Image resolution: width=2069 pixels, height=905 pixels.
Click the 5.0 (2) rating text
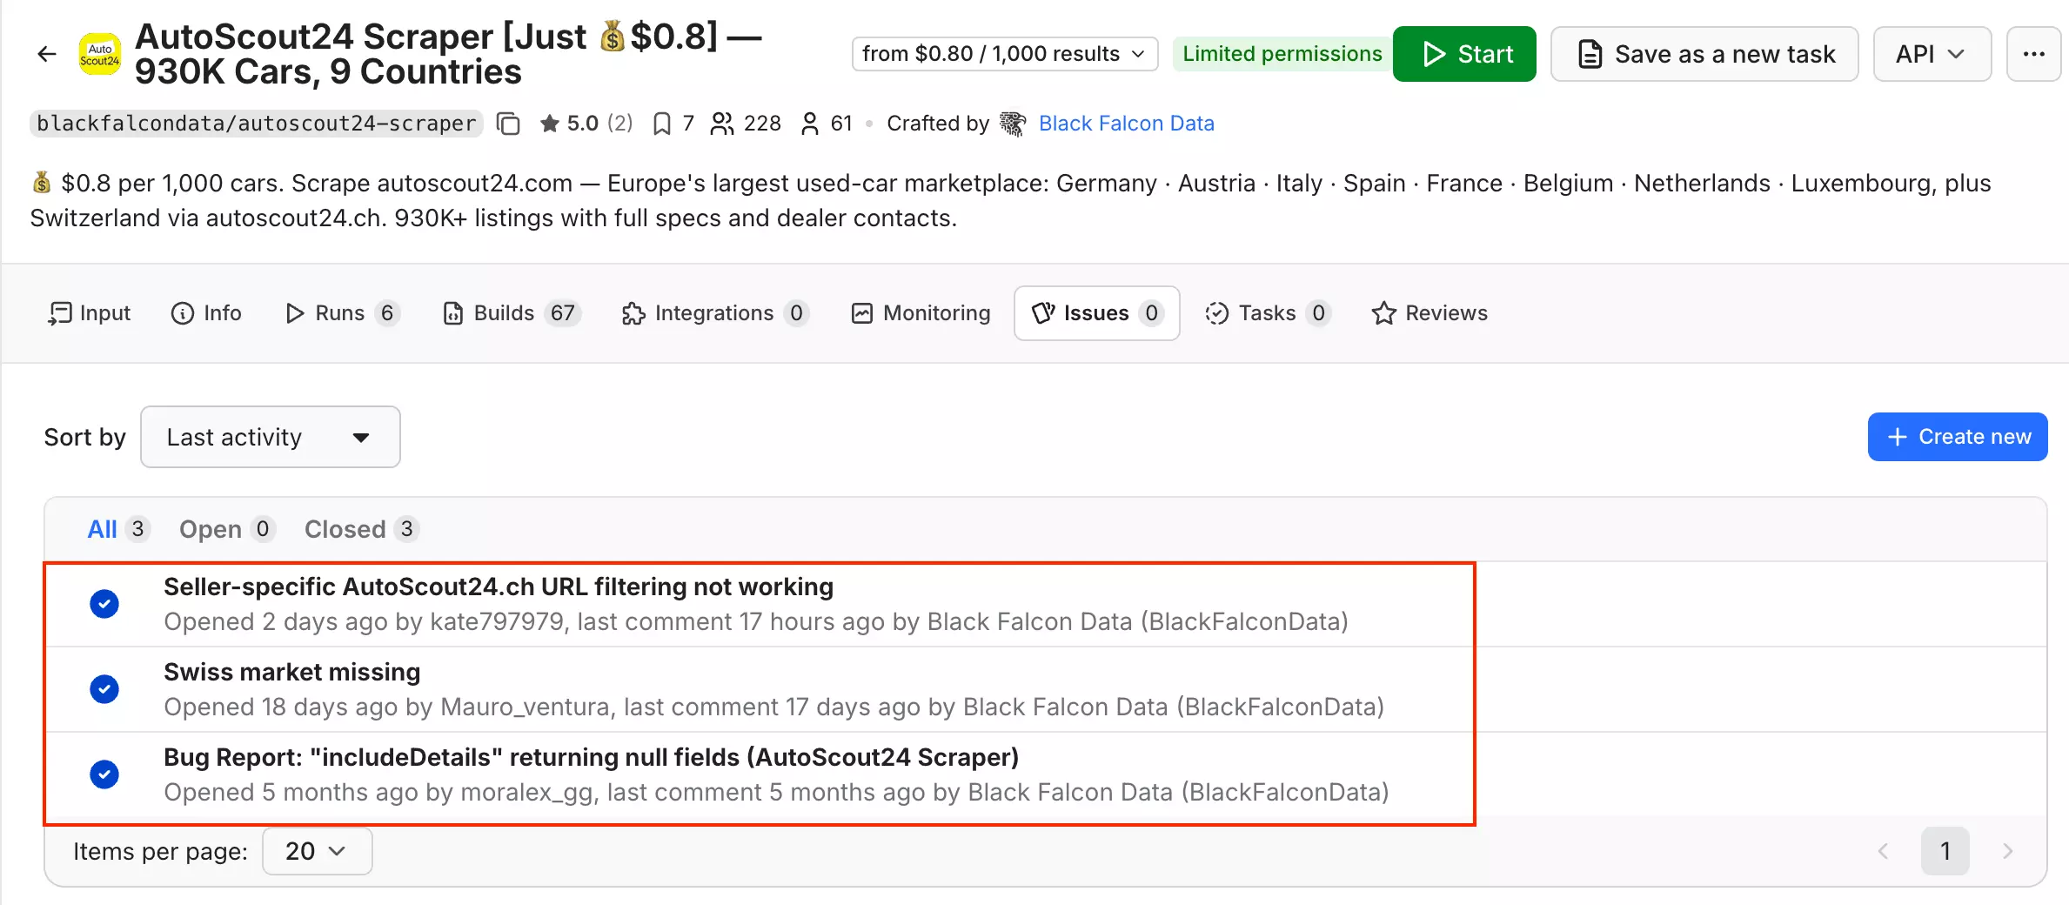pos(599,124)
